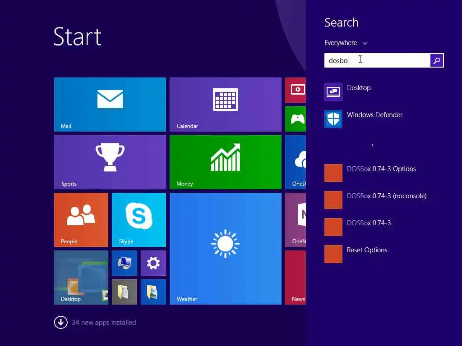Viewport: 462px width, 346px height.
Task: Select 'DOSBox 0.74-3 (noconsole)' text
Action: coord(387,196)
